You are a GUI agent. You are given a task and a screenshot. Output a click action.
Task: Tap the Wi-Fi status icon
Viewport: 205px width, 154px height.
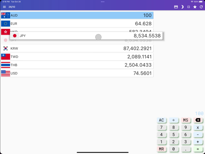[x=192, y=2]
